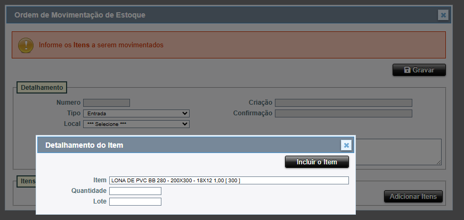This screenshot has width=464, height=220.
Task: Click the 'Informe os Itens a serem movimentados' message
Action: (x=101, y=45)
